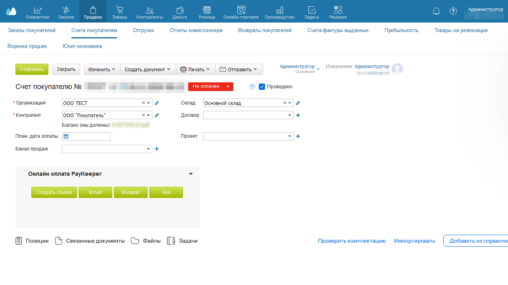Switch to Отгрузки tab

(143, 30)
